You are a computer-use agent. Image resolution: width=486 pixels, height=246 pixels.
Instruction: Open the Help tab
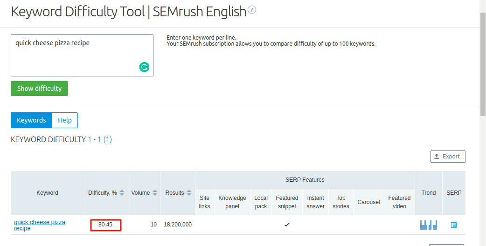pos(65,120)
